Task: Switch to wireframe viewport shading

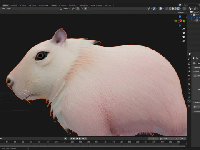Action: (170, 9)
